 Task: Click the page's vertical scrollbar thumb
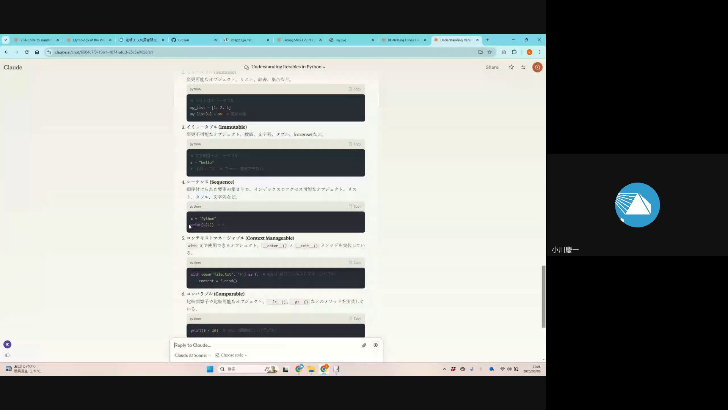543,296
